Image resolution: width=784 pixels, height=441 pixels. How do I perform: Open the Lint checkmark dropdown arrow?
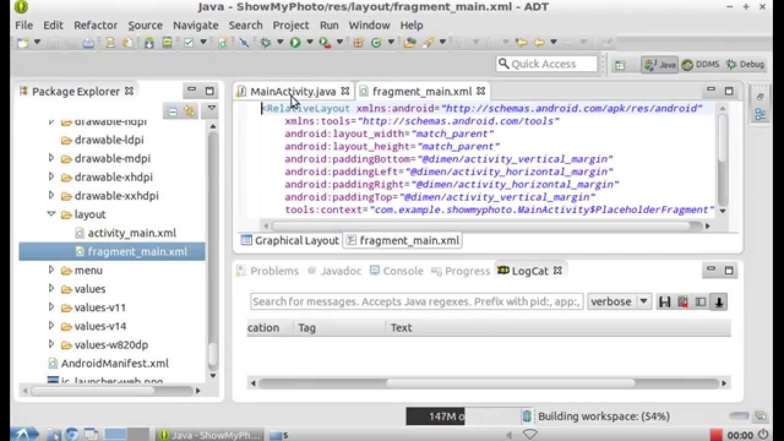tap(203, 42)
